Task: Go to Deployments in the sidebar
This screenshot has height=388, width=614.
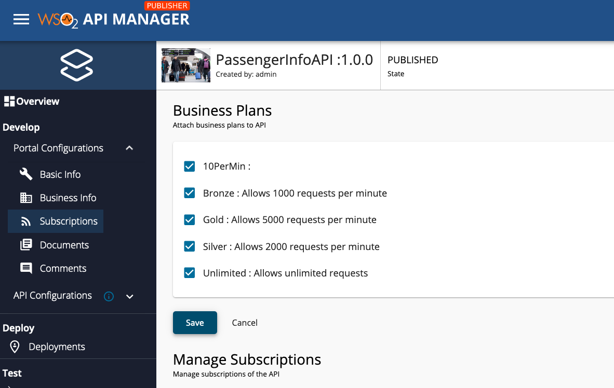Action: coord(57,347)
